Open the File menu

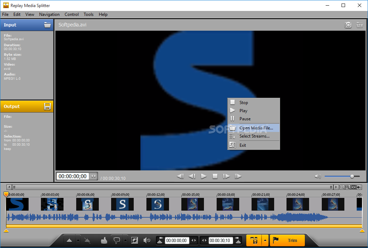tap(5, 14)
